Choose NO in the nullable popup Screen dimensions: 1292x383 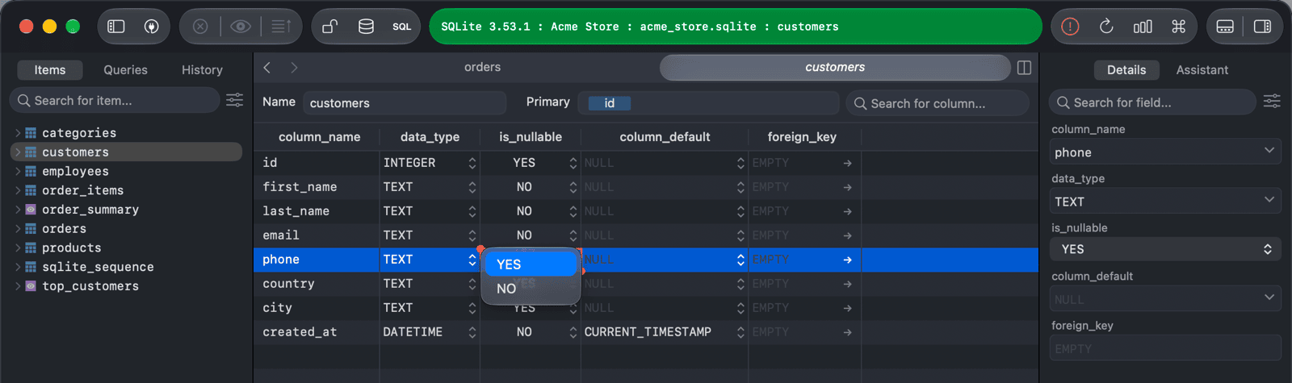(531, 289)
